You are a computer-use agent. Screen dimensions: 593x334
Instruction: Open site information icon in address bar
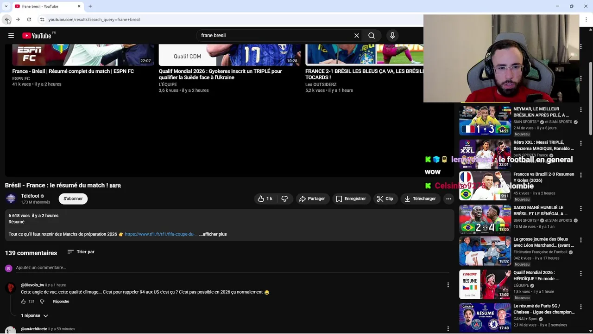[x=42, y=19]
